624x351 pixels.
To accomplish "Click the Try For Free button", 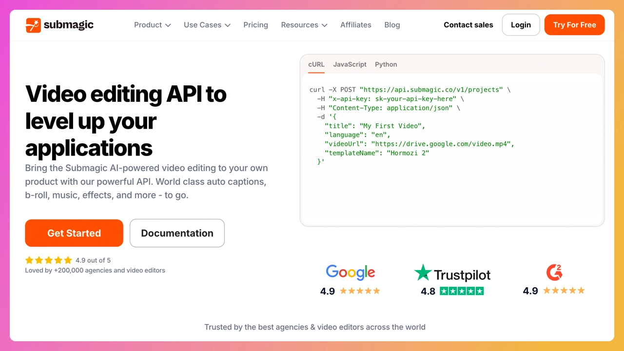I will (x=575, y=25).
